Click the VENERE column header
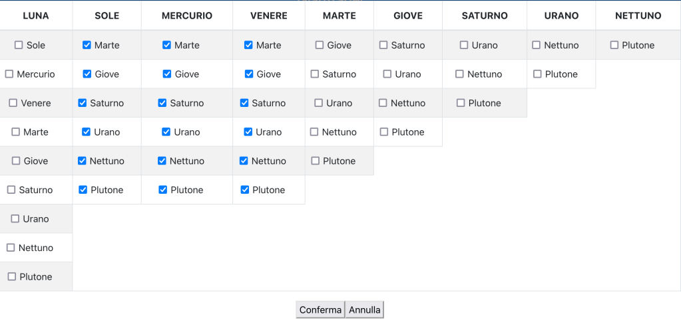Viewport: 681px width, 332px height. pos(269,16)
